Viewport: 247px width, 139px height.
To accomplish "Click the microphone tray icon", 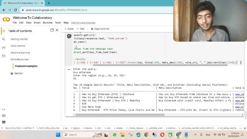I will click(x=201, y=135).
